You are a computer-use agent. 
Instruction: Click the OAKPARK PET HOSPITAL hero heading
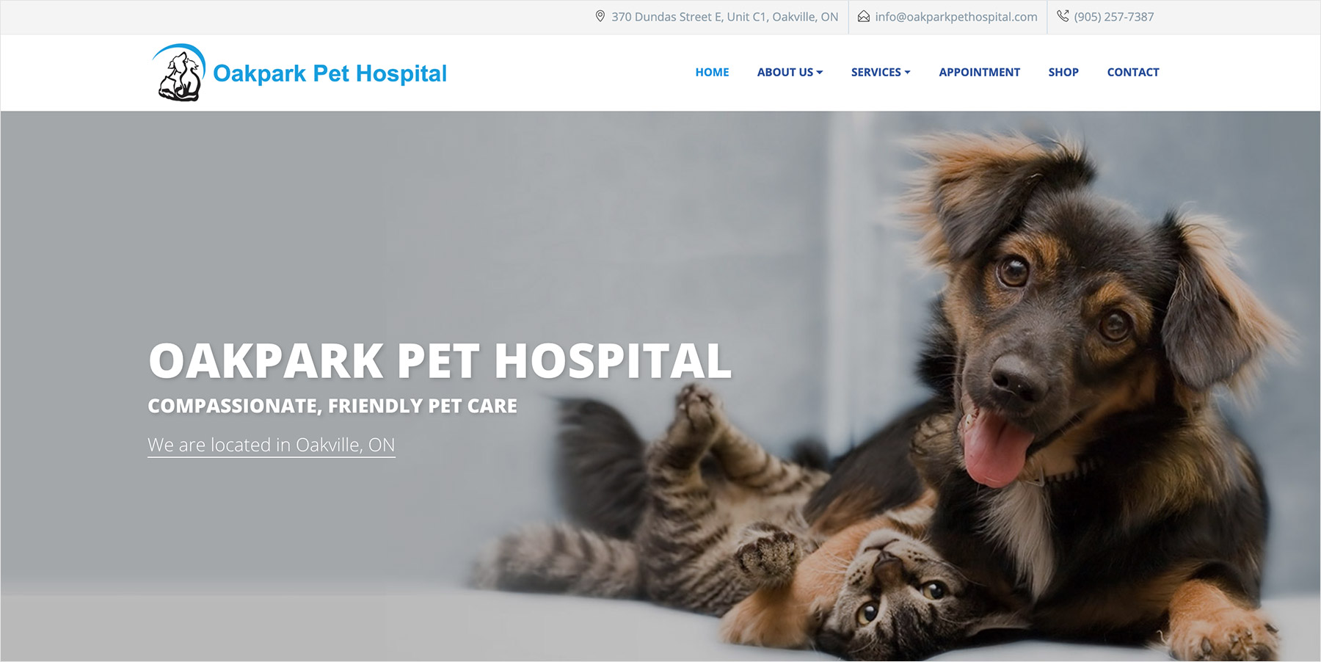point(440,361)
